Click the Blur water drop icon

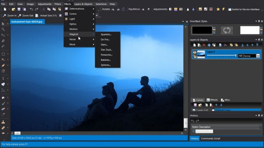(193, 9)
